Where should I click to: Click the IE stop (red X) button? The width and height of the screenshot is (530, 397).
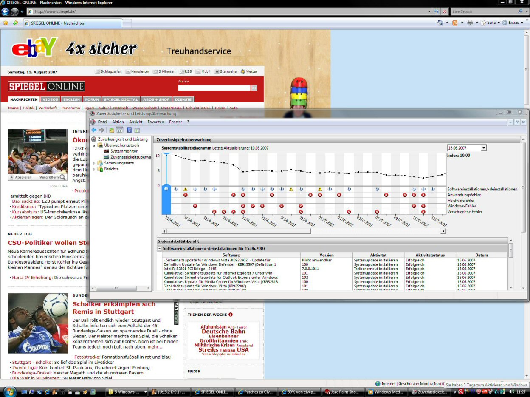click(445, 11)
